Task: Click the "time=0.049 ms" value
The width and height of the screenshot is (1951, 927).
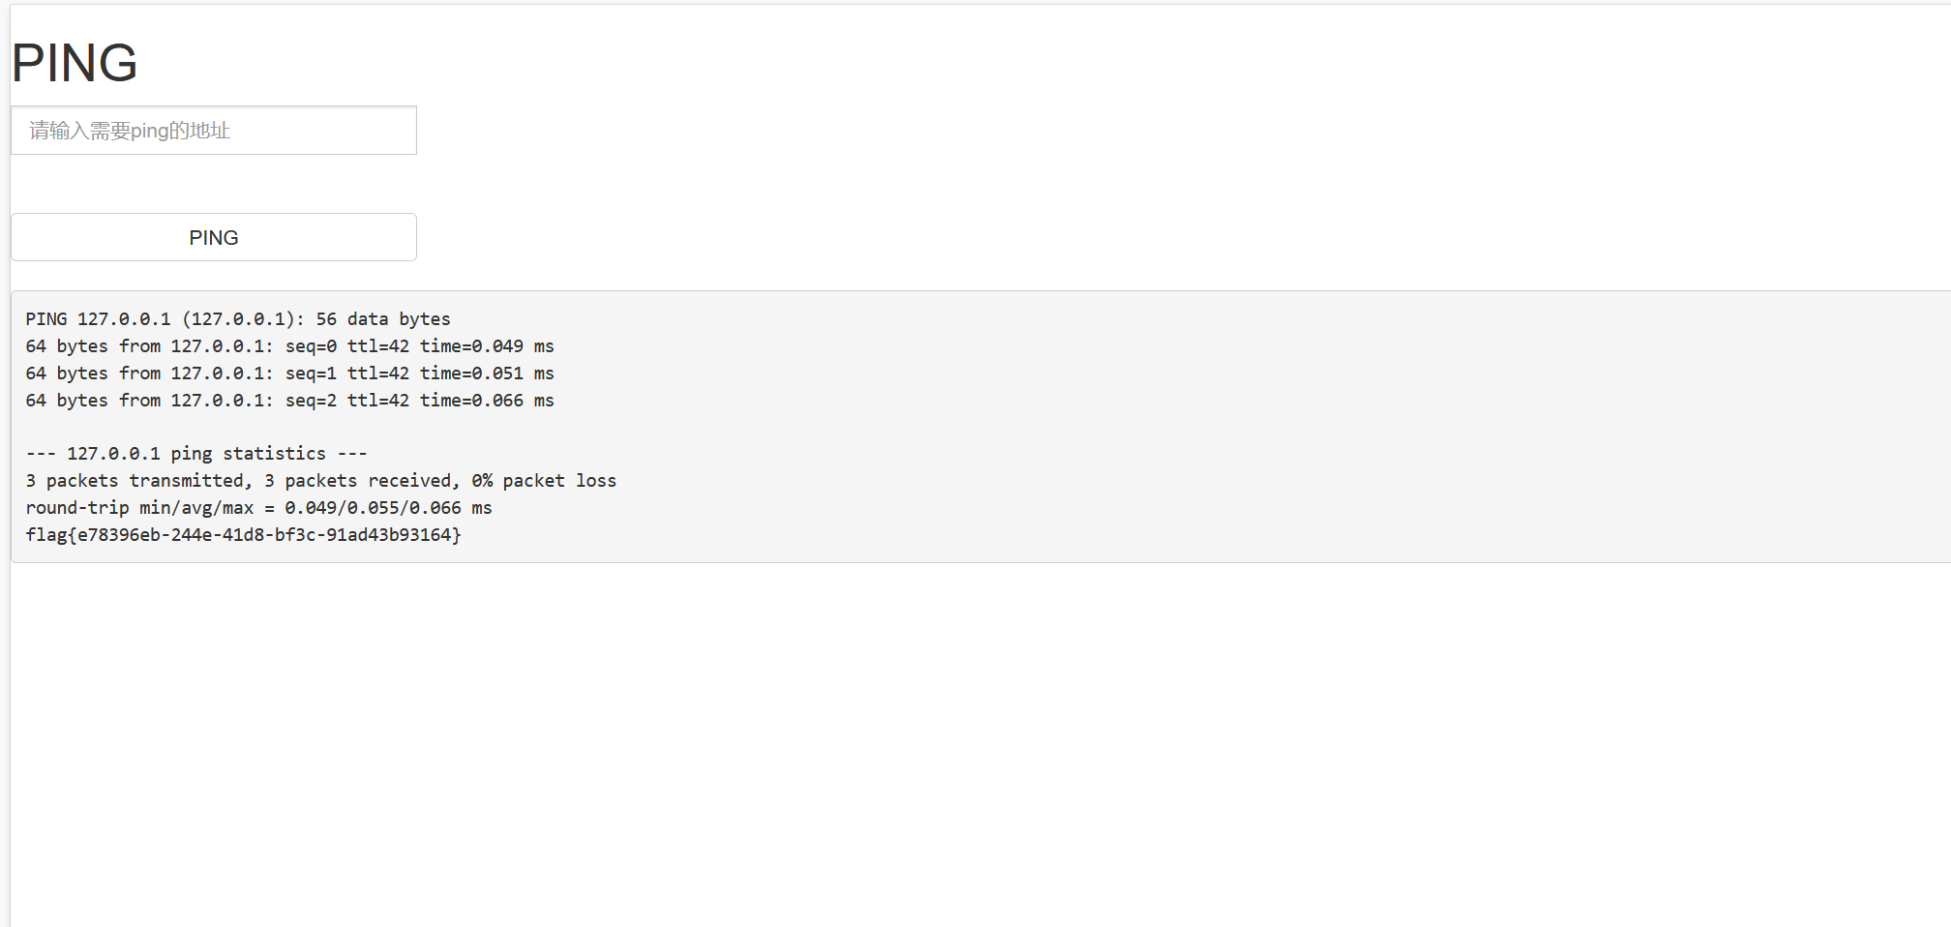Action: click(x=487, y=346)
